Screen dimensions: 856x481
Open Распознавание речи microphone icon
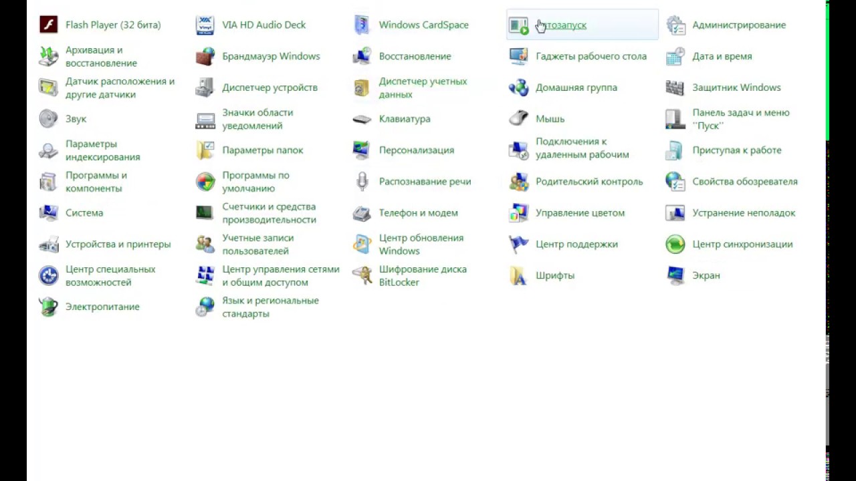[362, 182]
